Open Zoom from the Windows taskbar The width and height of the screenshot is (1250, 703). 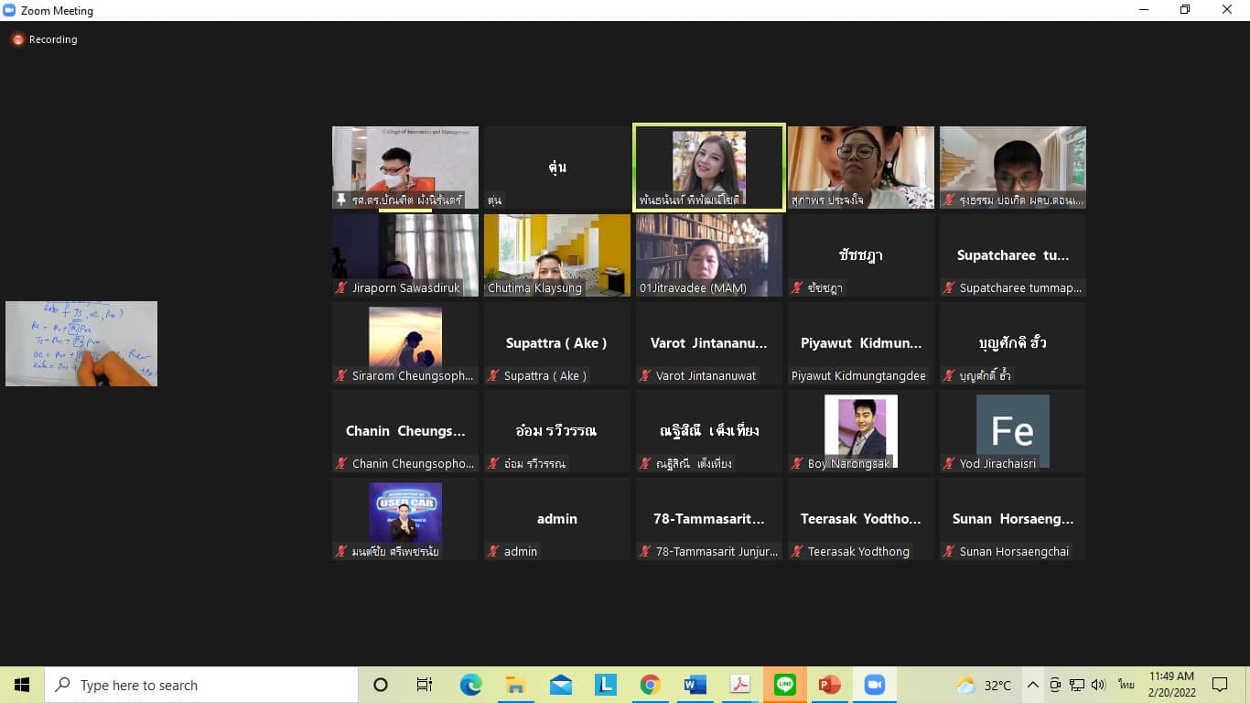875,685
